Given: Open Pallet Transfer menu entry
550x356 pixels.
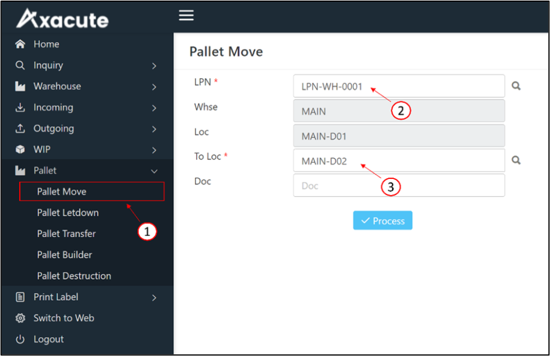Looking at the screenshot, I should click(x=66, y=234).
